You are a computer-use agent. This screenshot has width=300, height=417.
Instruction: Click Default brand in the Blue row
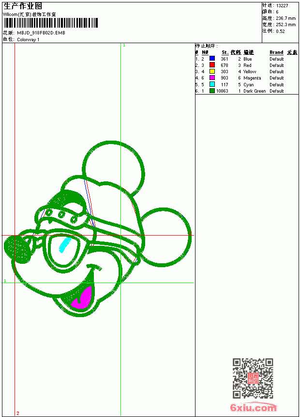pos(277,59)
